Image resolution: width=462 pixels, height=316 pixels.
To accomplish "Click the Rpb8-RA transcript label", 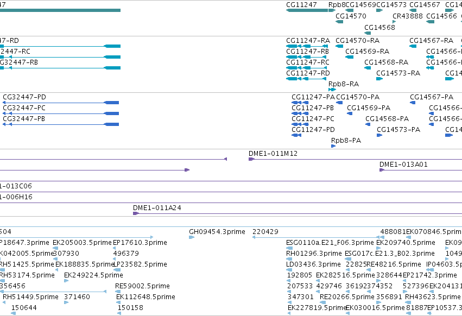I will [x=344, y=84].
